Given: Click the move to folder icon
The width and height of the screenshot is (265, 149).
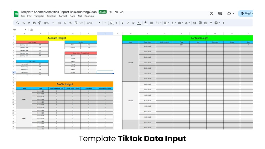Looking at the screenshot, I should tap(116, 12).
